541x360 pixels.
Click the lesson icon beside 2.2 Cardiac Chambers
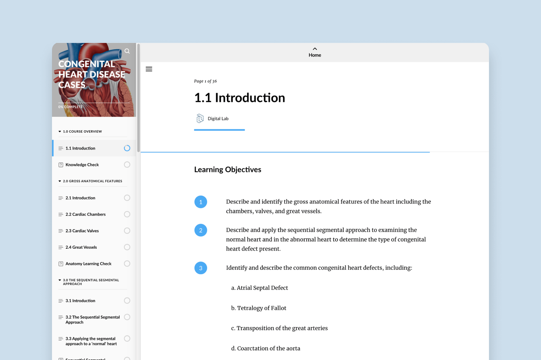(x=61, y=215)
